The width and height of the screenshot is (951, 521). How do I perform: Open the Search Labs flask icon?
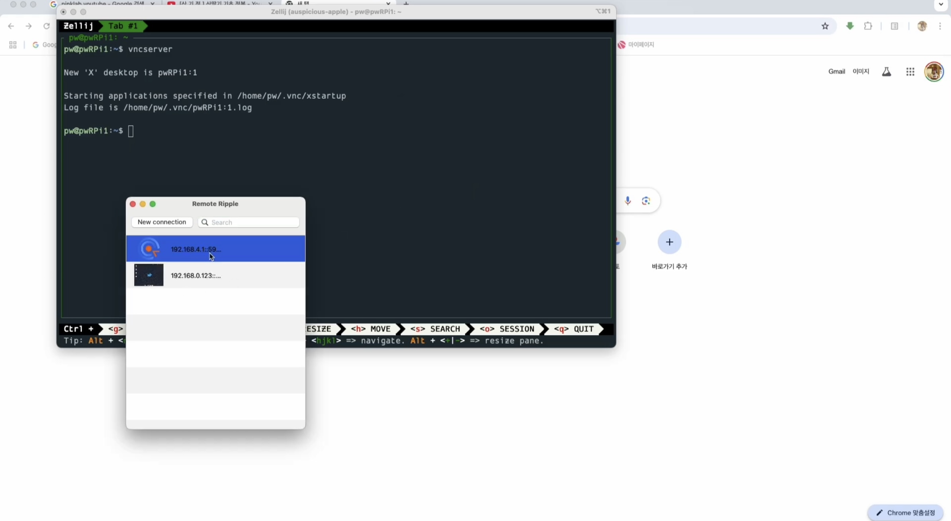tap(886, 72)
